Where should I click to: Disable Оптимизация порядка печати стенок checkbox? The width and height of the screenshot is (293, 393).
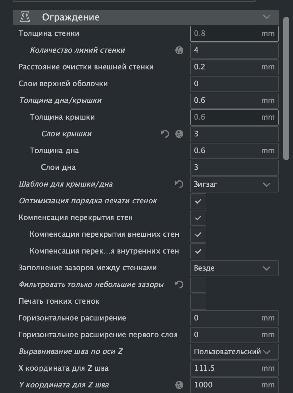pyautogui.click(x=198, y=201)
